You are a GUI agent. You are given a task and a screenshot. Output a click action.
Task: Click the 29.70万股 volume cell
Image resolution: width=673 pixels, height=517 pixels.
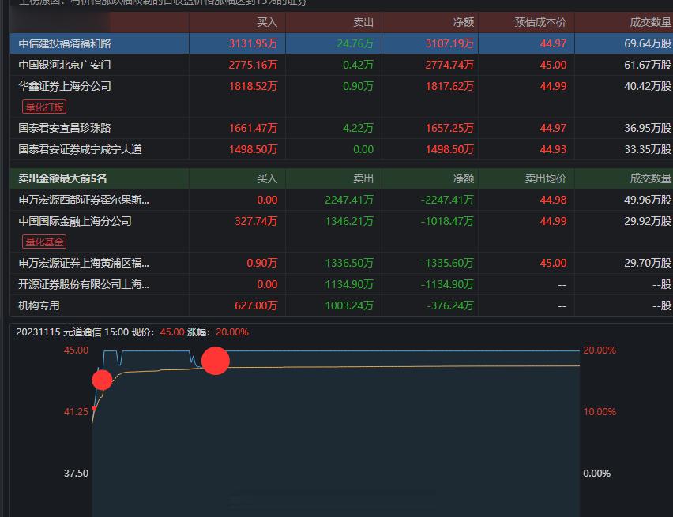pyautogui.click(x=648, y=263)
